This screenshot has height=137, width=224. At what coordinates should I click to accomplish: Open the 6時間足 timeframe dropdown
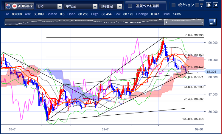pyautogui.click(x=111, y=6)
